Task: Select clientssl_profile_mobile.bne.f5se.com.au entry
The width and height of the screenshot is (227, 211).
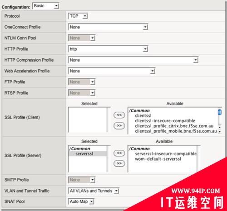Action: point(176,131)
